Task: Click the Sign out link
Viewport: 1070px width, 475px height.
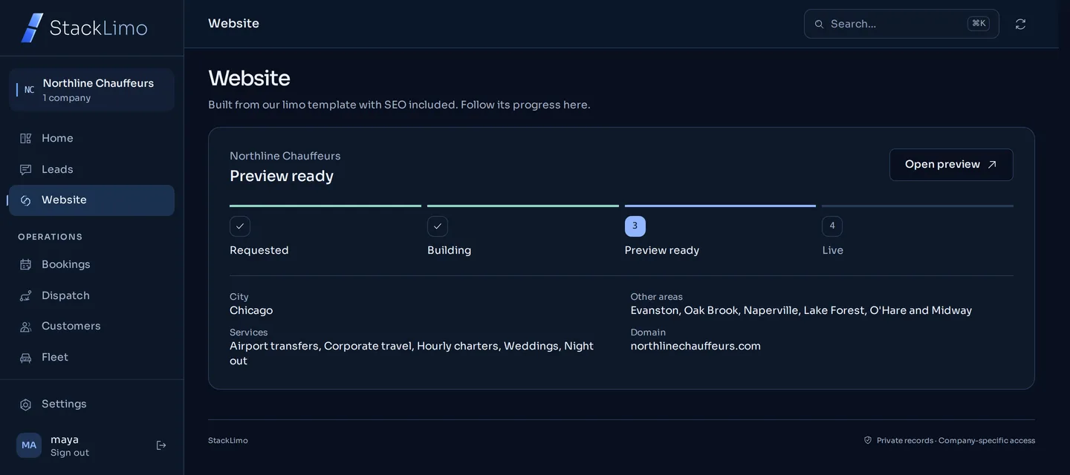Action: tap(70, 453)
